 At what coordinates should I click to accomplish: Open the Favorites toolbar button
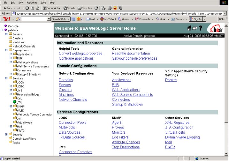coord(85,8)
